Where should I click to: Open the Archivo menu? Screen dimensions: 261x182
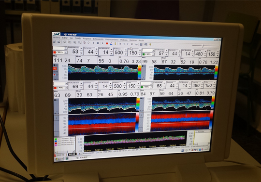(57, 38)
